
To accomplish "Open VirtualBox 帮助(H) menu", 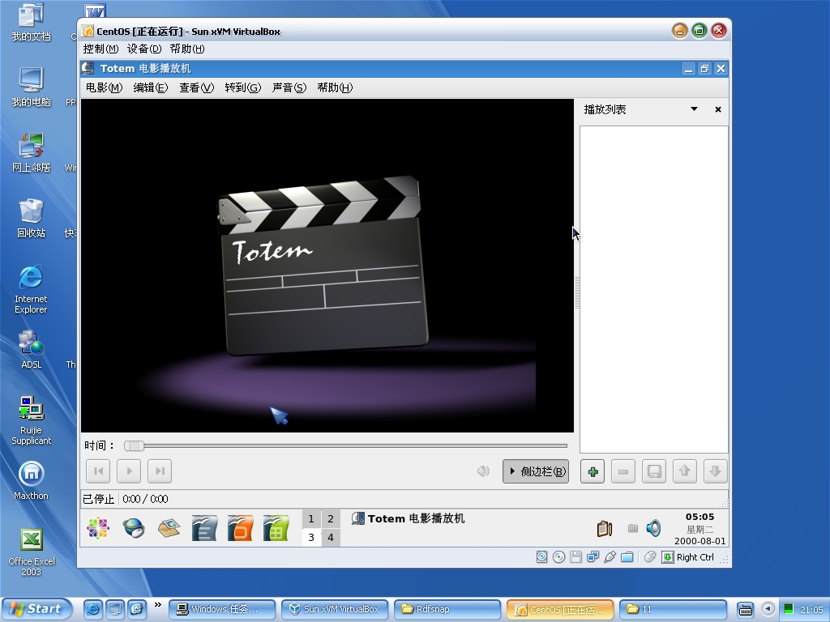I will point(187,49).
